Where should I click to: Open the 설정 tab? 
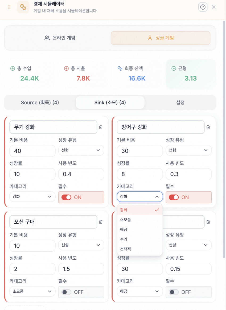(x=180, y=103)
